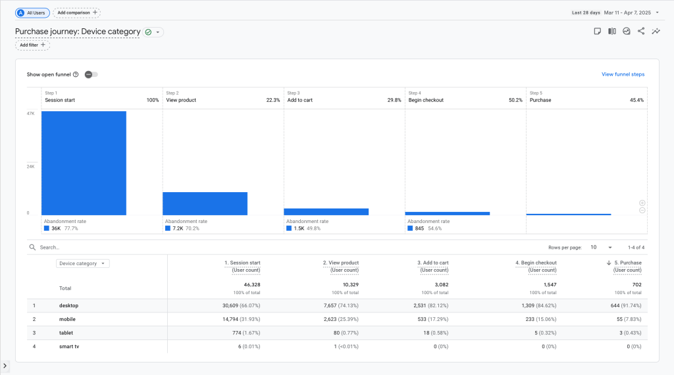The width and height of the screenshot is (674, 375).
Task: Open the report status checkmark dropdown
Action: pos(153,32)
